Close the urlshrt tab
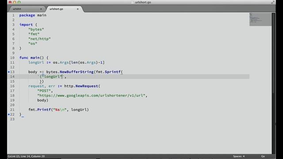Screen dimensions: 283x159 (41, 9)
